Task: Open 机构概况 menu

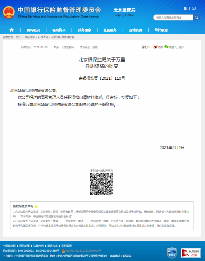Action: [33, 30]
